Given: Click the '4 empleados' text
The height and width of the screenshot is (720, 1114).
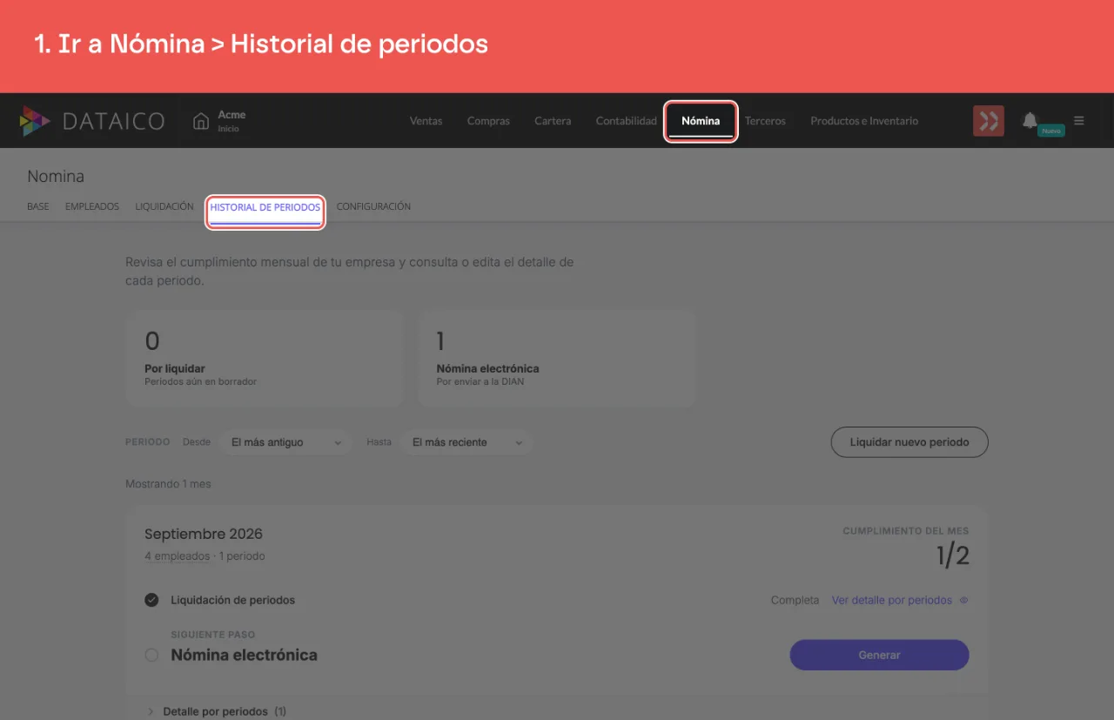Looking at the screenshot, I should (177, 555).
